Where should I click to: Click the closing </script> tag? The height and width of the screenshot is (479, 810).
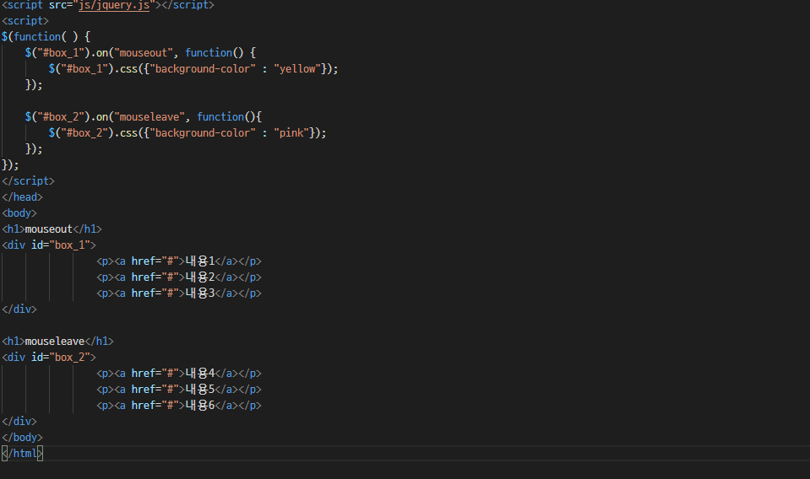point(28,181)
